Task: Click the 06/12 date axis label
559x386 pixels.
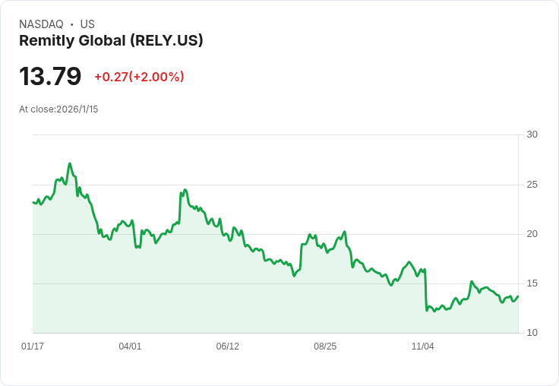Action: click(x=227, y=346)
